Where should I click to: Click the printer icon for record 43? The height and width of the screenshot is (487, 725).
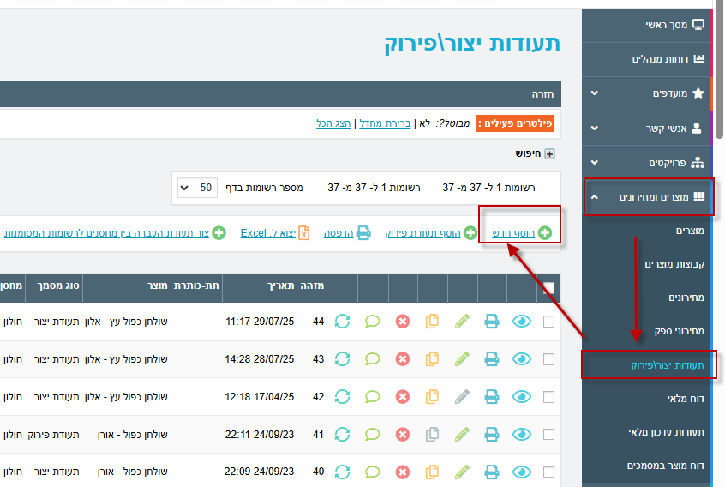492,359
